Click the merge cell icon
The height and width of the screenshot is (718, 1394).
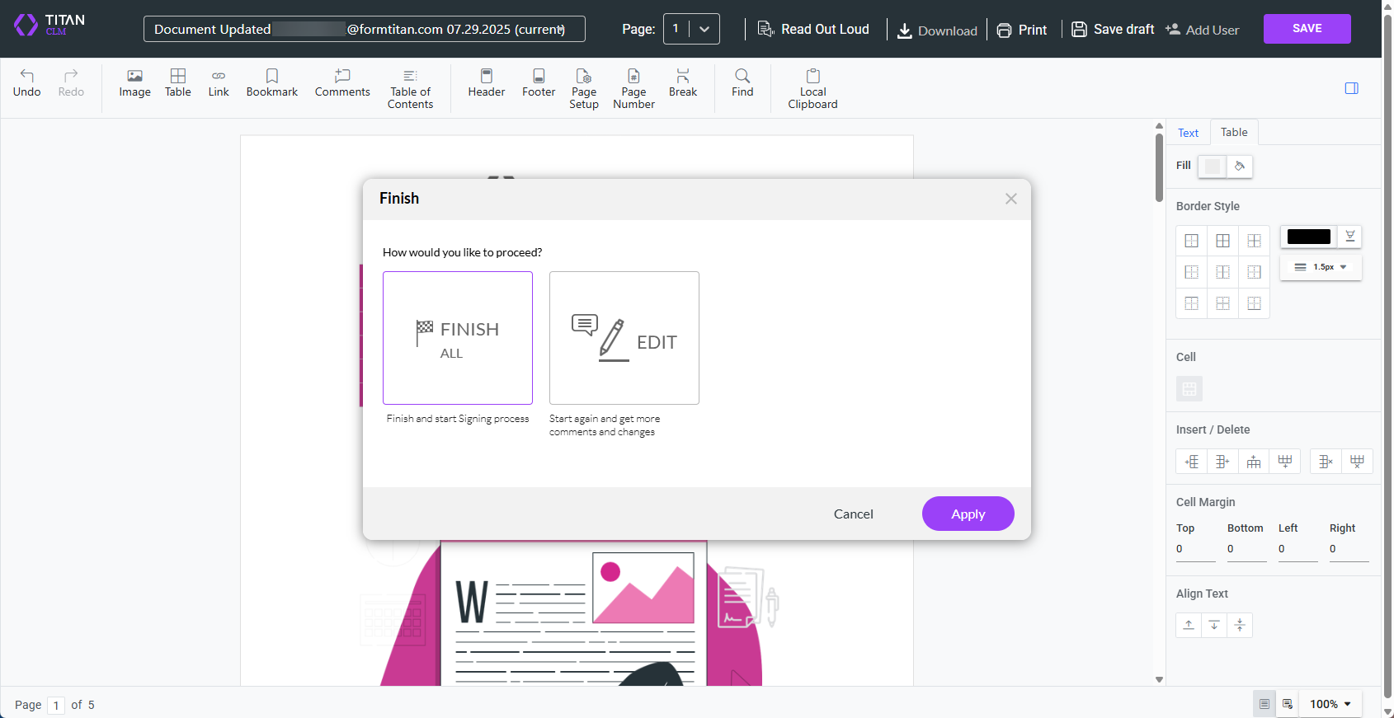pyautogui.click(x=1189, y=389)
